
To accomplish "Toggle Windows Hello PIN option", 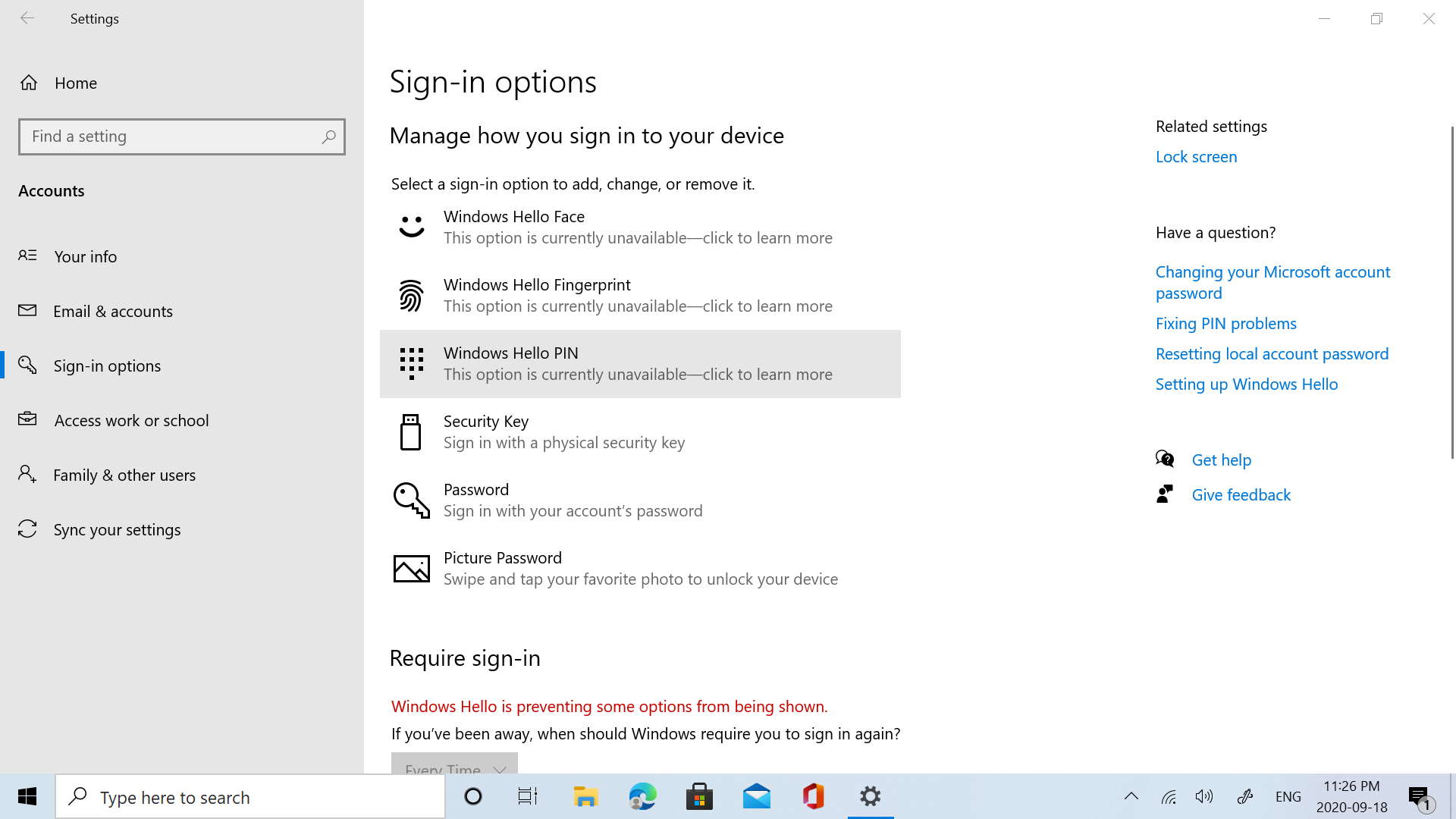I will pyautogui.click(x=640, y=363).
